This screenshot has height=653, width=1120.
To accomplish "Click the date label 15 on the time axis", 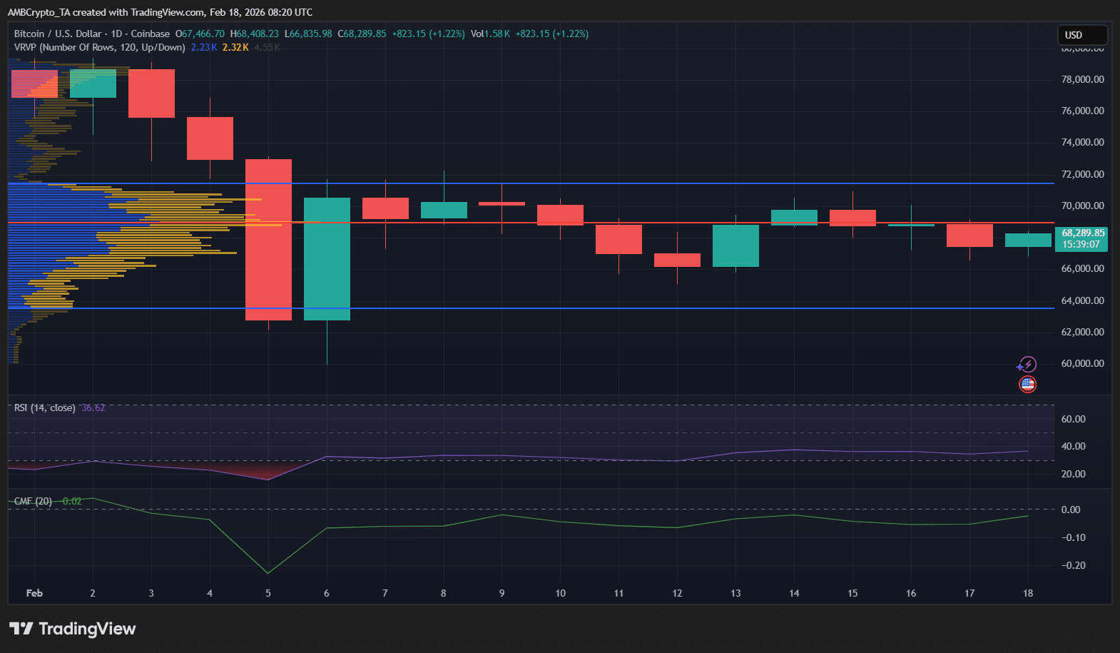I will pos(852,593).
